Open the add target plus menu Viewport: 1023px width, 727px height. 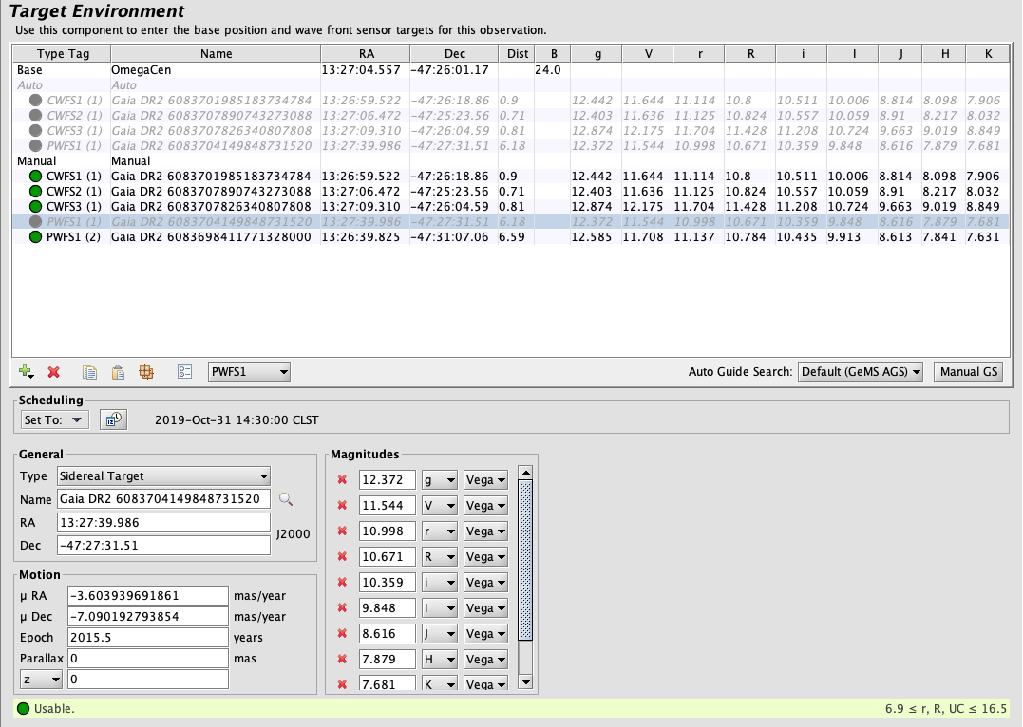(x=26, y=372)
